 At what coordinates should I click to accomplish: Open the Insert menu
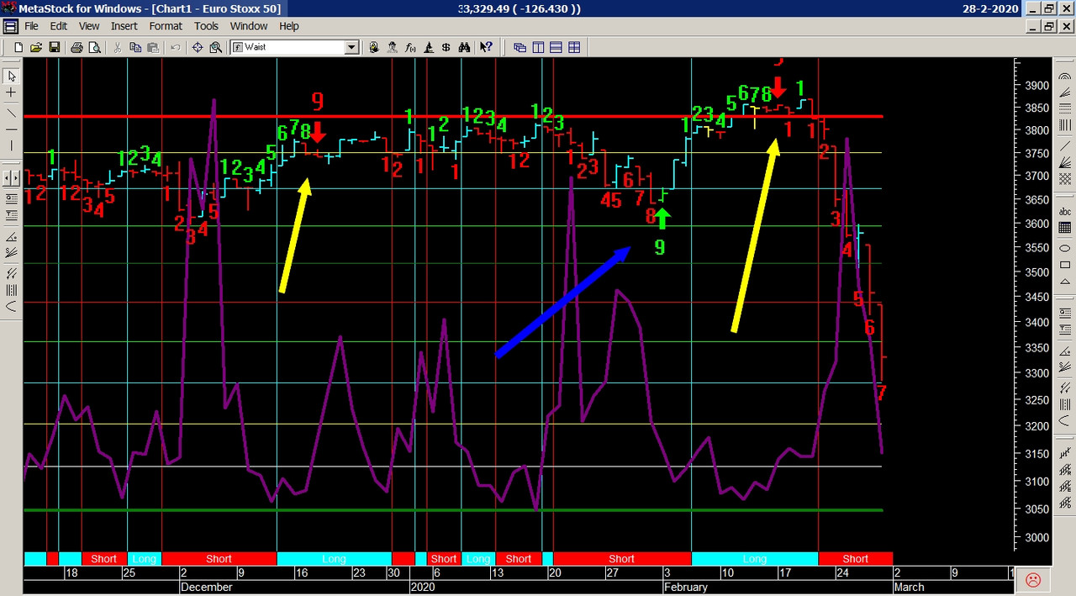(124, 26)
